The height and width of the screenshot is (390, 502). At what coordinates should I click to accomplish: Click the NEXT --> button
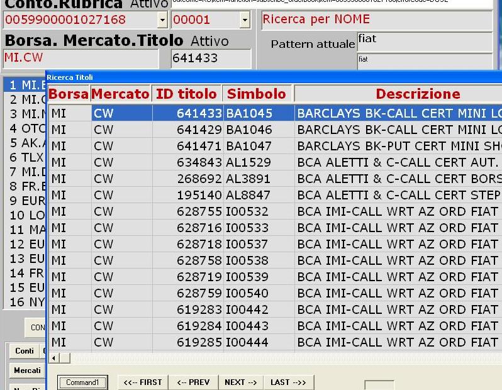tap(241, 382)
